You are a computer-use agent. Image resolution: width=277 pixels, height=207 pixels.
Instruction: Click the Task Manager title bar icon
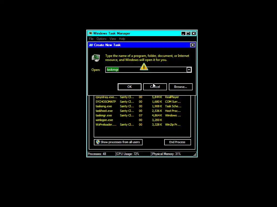(x=90, y=33)
